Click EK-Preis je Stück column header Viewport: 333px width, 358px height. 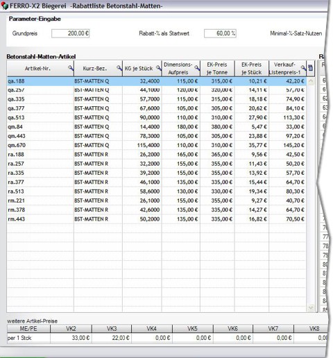tap(252, 68)
